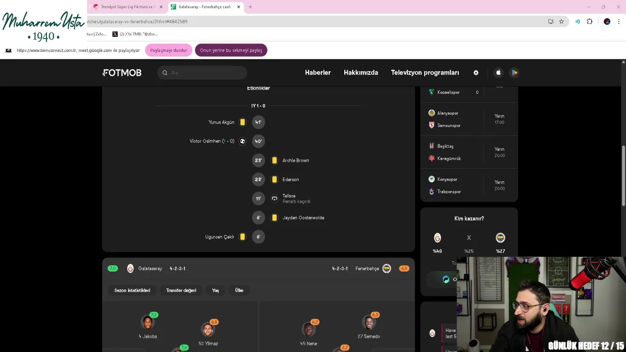Select the Yaş filter

[x=215, y=290]
